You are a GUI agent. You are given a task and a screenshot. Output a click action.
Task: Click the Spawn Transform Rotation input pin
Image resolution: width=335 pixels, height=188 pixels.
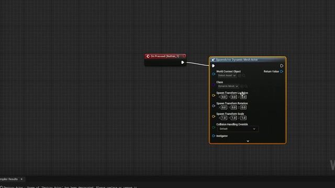pyautogui.click(x=214, y=106)
